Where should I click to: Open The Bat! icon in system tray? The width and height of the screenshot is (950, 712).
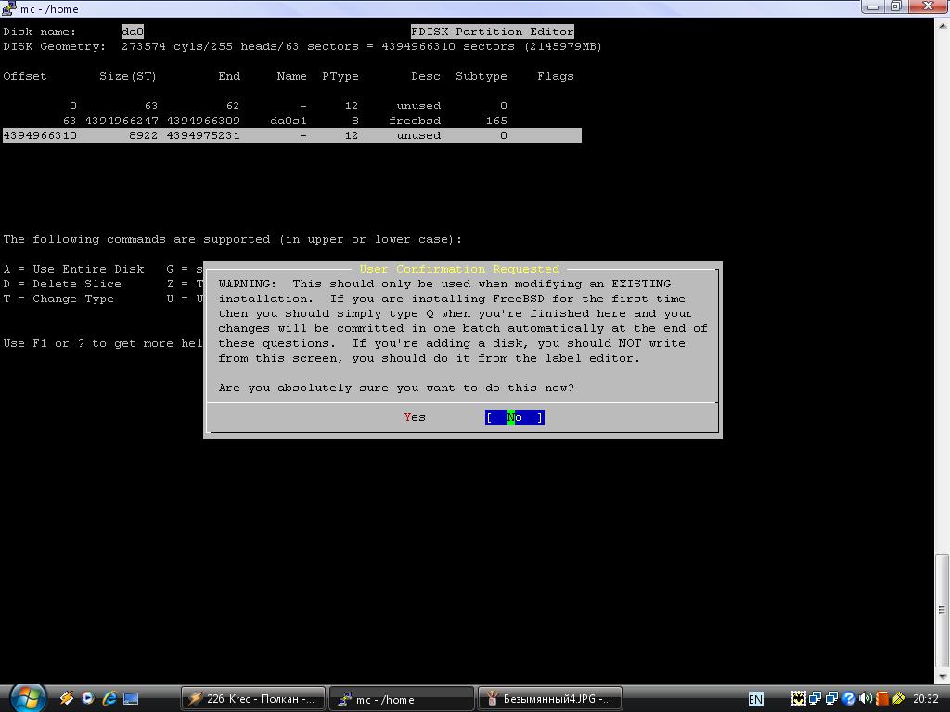pos(798,699)
